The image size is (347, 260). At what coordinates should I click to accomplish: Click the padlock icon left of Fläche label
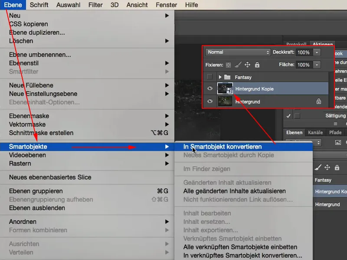point(257,65)
